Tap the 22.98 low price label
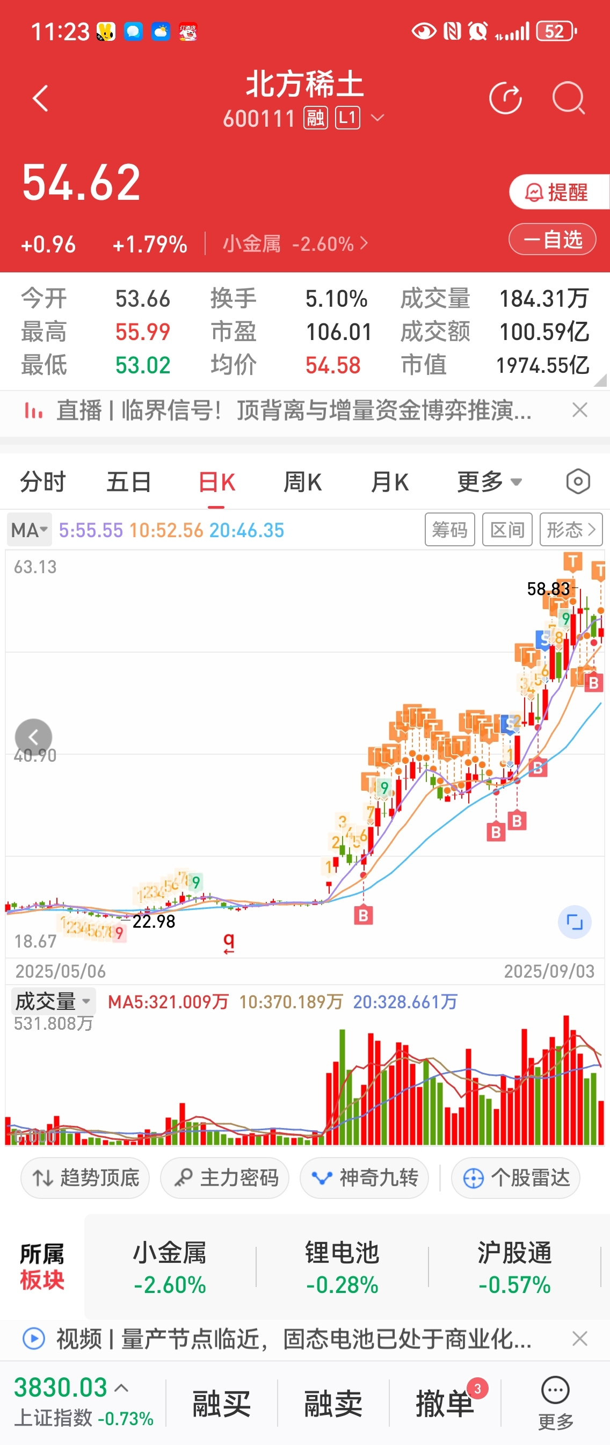610x1445 pixels. click(154, 921)
